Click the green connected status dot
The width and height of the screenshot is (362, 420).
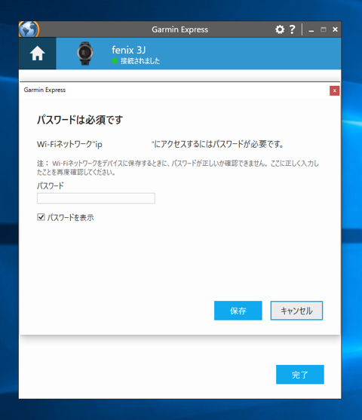tap(115, 61)
